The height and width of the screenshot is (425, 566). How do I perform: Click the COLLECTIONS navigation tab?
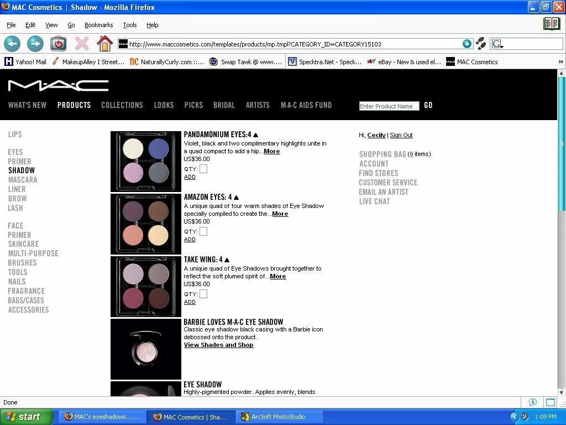coord(122,105)
